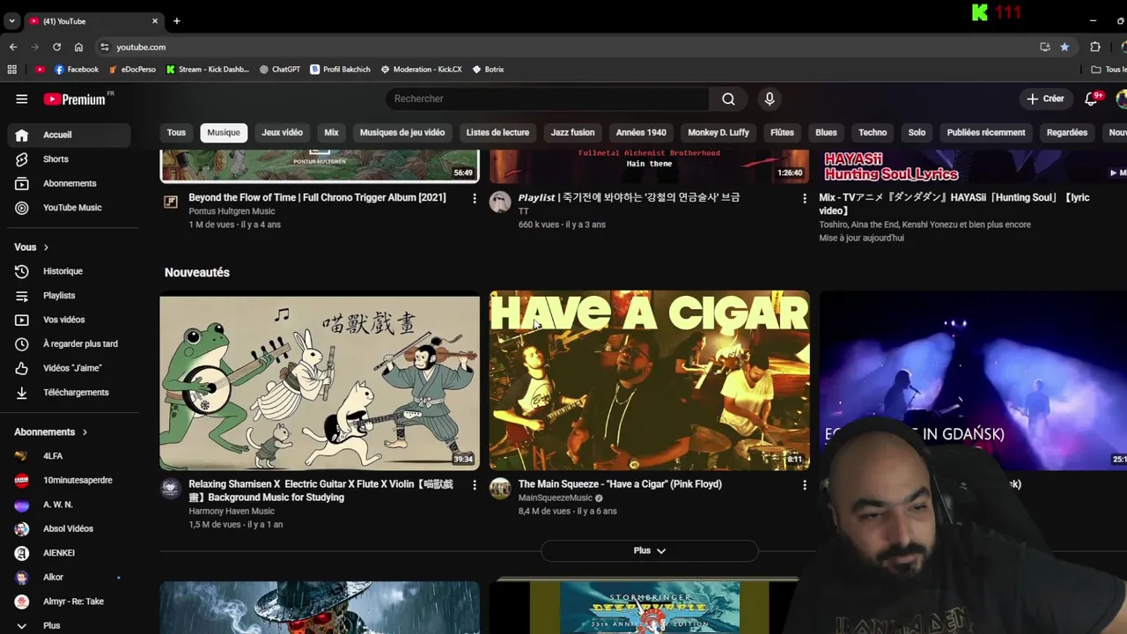Open Stream - Kick Dashboard bookmark
Image resolution: width=1127 pixels, height=634 pixels.
[208, 70]
